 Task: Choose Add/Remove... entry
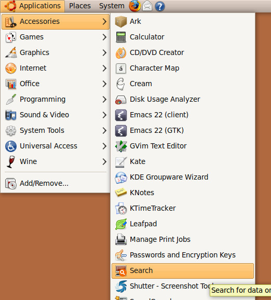click(x=56, y=184)
